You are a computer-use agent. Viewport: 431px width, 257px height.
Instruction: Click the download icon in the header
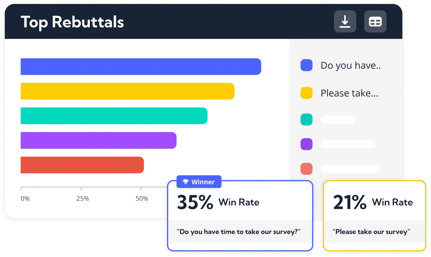coord(345,22)
